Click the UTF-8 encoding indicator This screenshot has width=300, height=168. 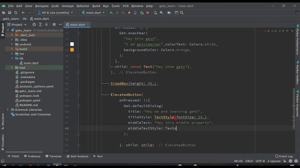(260, 161)
